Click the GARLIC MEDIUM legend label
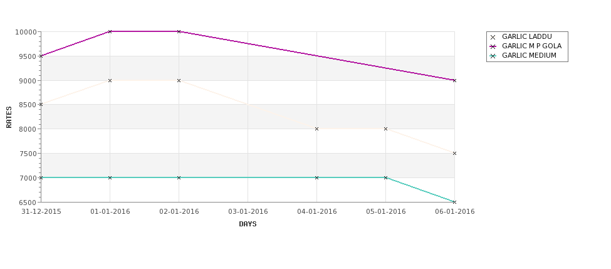Viewport: 611px width, 269px height. point(529,56)
